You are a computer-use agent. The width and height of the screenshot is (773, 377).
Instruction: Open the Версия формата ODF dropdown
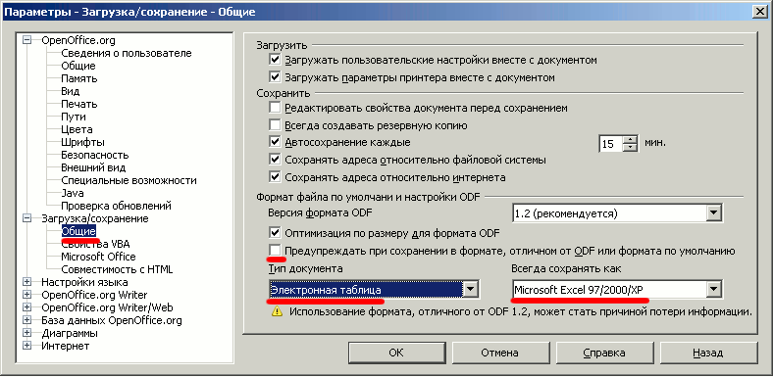tap(713, 213)
